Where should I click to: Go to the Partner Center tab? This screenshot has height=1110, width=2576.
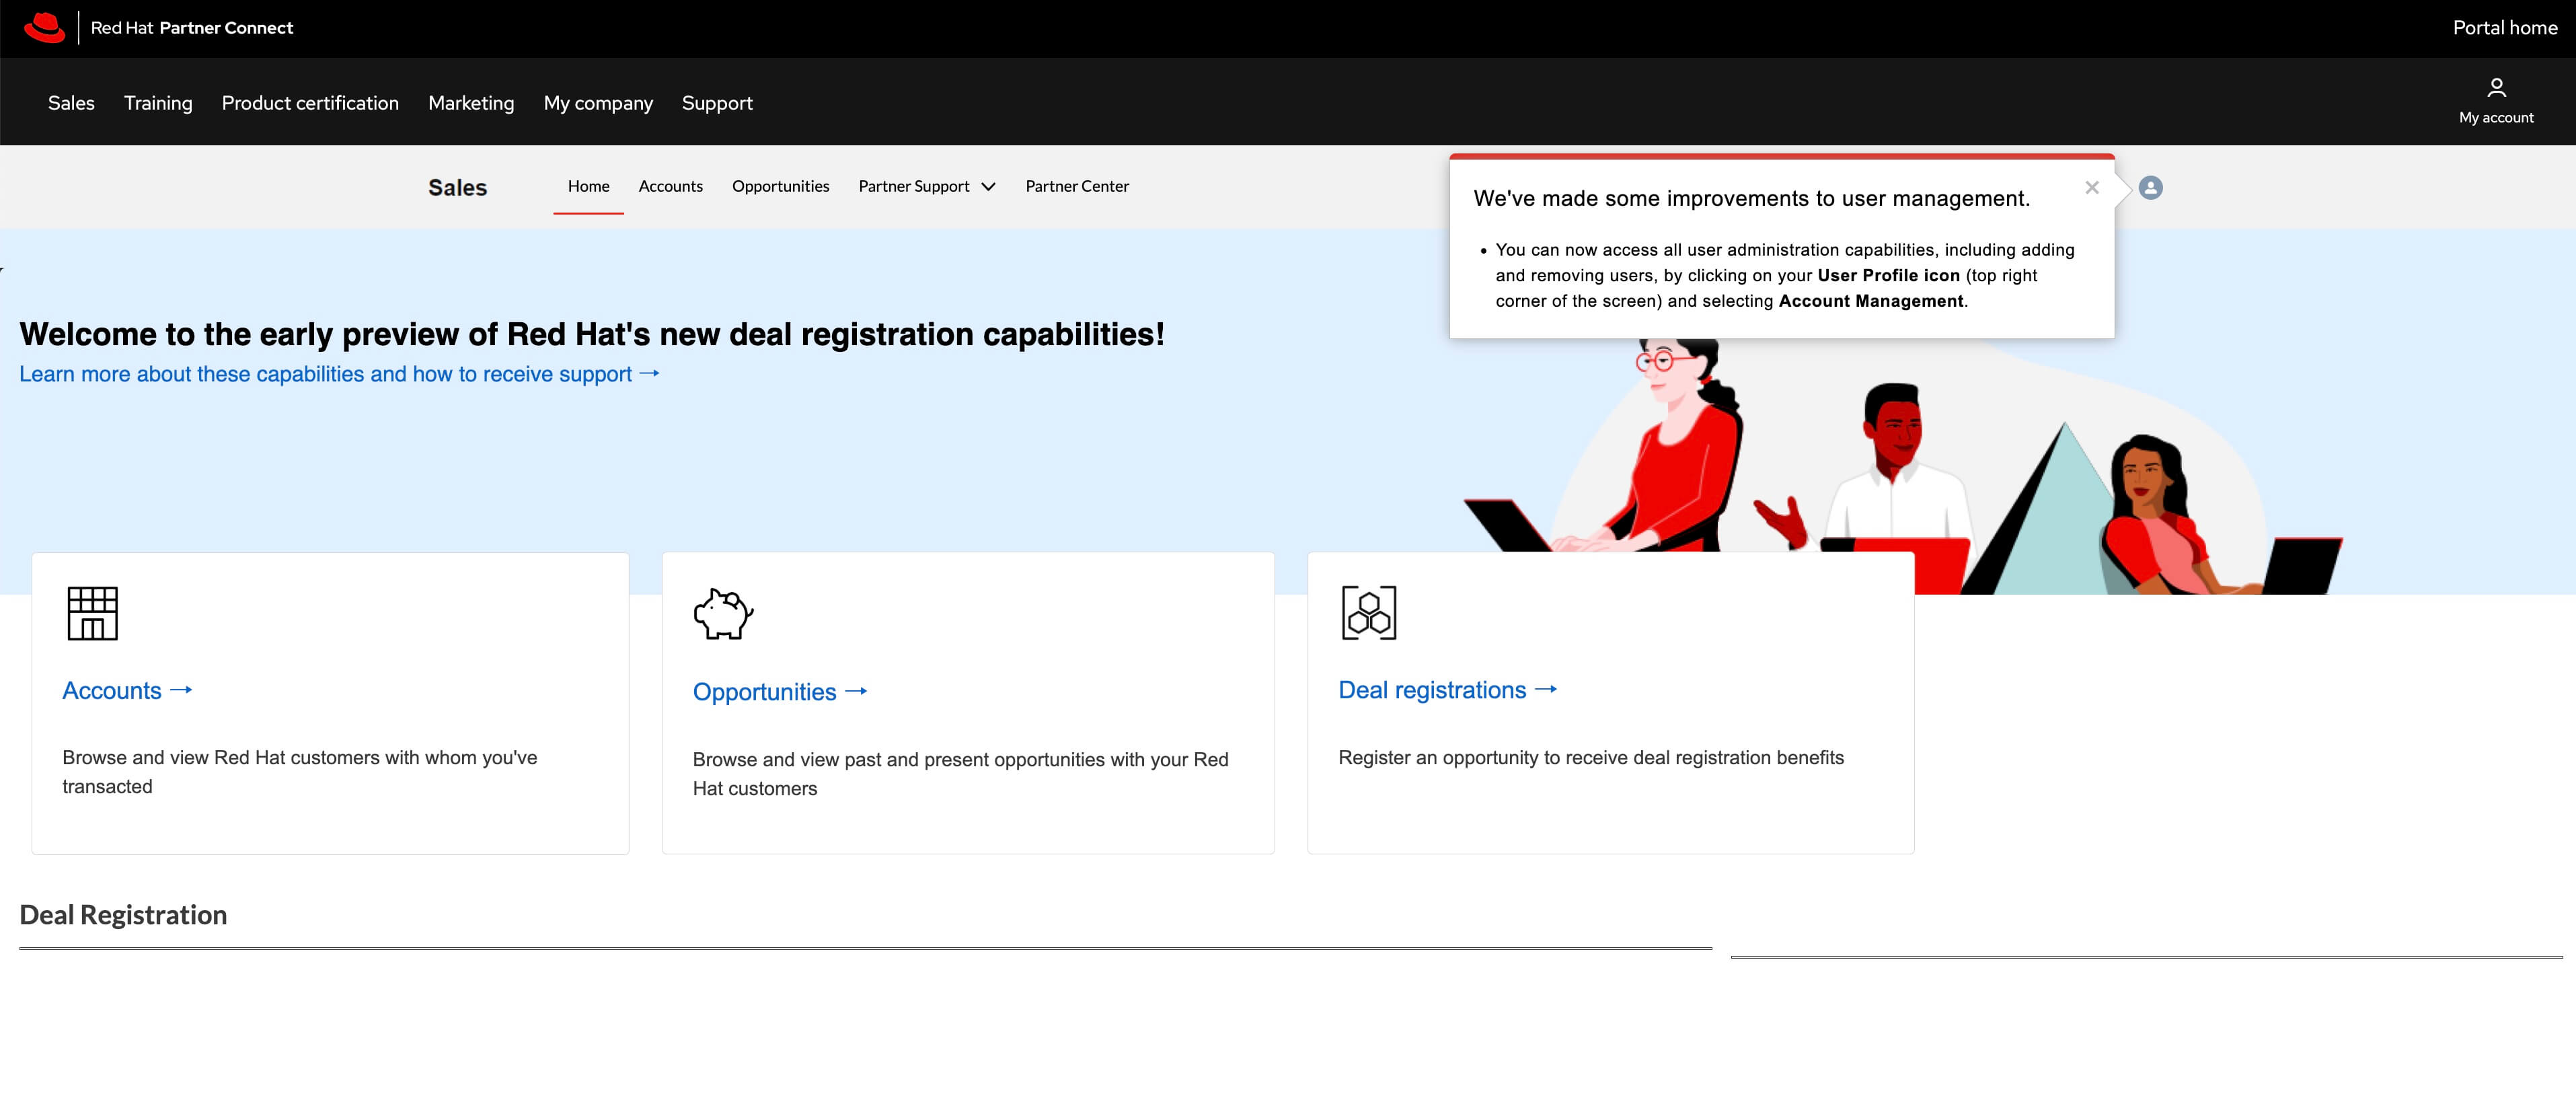click(x=1077, y=186)
